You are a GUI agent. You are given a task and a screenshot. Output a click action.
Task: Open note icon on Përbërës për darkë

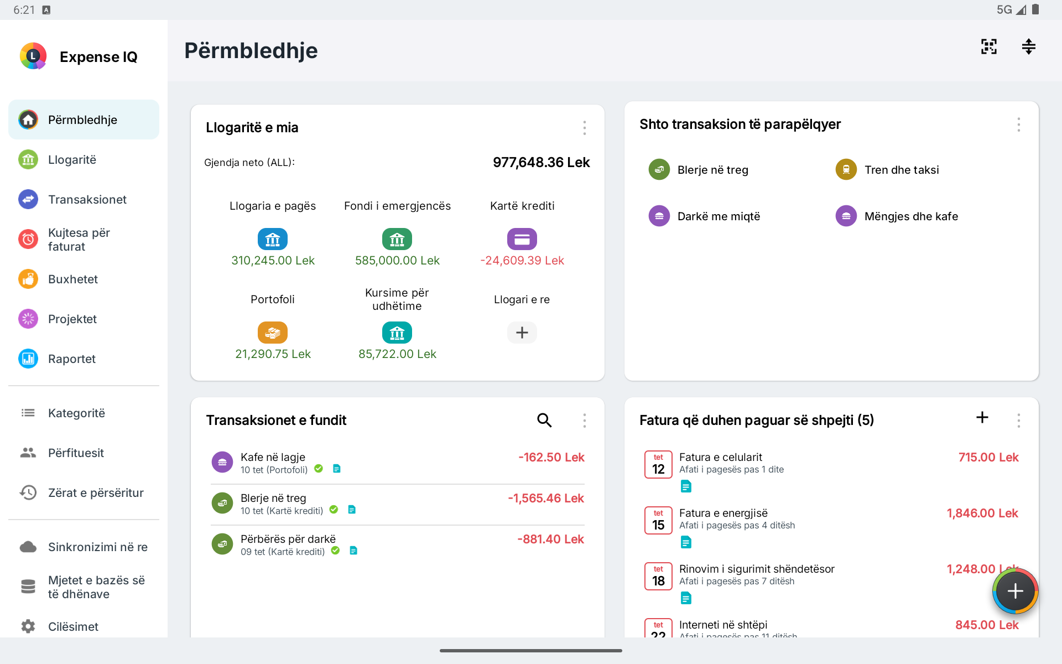click(x=353, y=551)
